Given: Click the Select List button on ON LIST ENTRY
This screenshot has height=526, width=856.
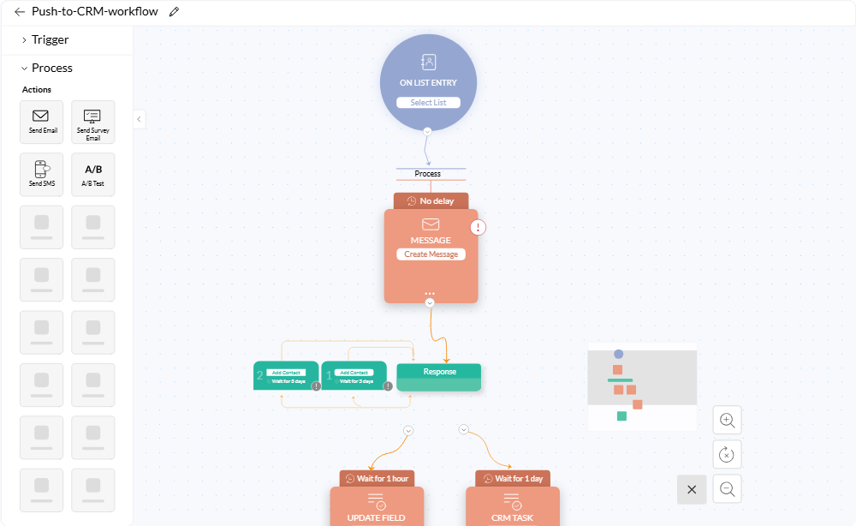Looking at the screenshot, I should tap(427, 102).
